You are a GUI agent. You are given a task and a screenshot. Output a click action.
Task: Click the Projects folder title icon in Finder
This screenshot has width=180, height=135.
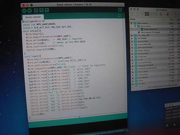tap(157, 10)
